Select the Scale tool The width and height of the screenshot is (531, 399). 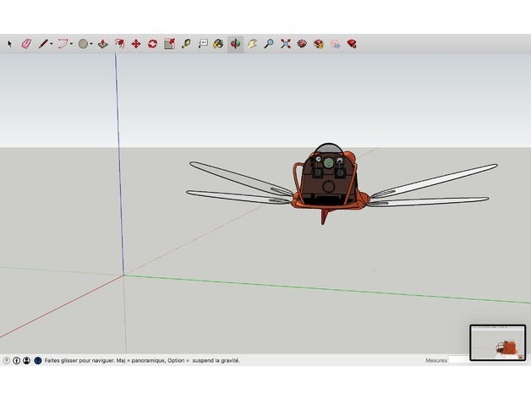tap(169, 43)
